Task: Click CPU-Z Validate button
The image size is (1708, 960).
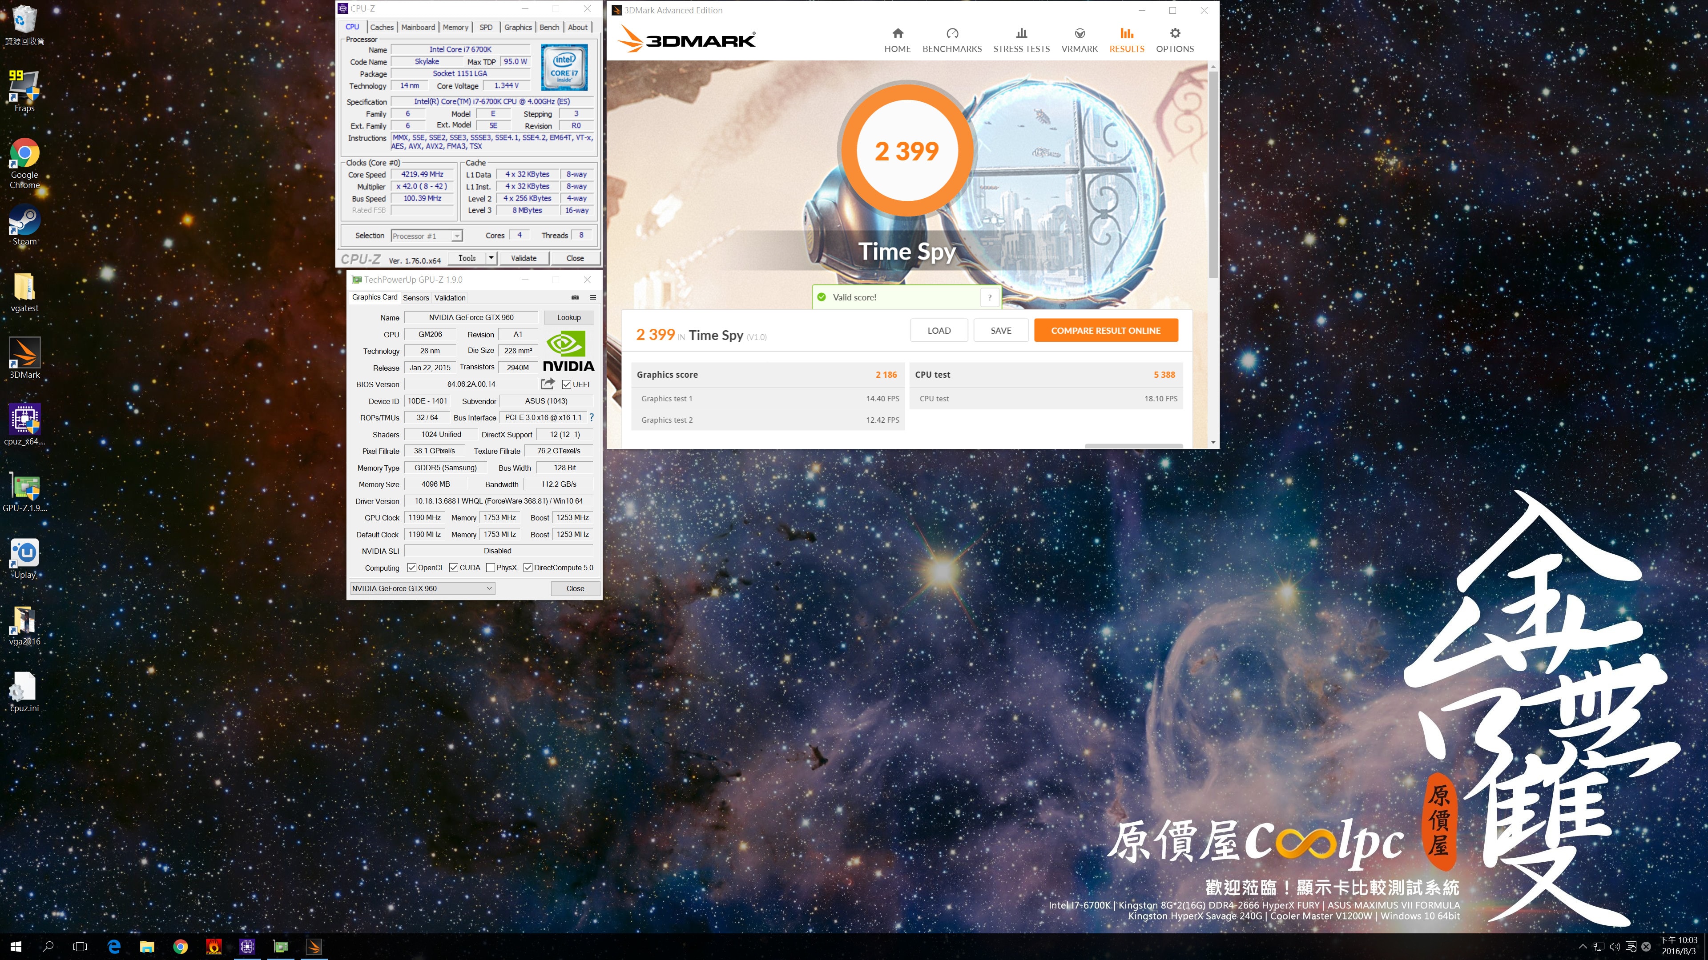Action: (x=524, y=258)
